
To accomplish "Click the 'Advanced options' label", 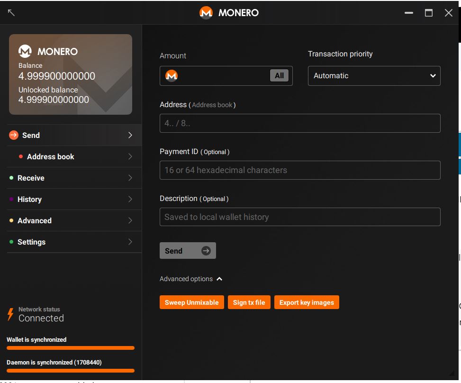I will point(186,279).
